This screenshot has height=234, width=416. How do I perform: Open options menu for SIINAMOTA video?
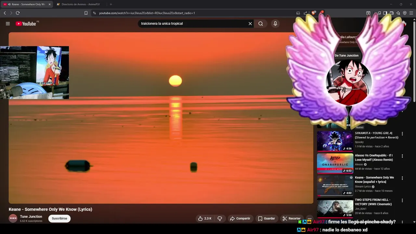click(x=402, y=134)
